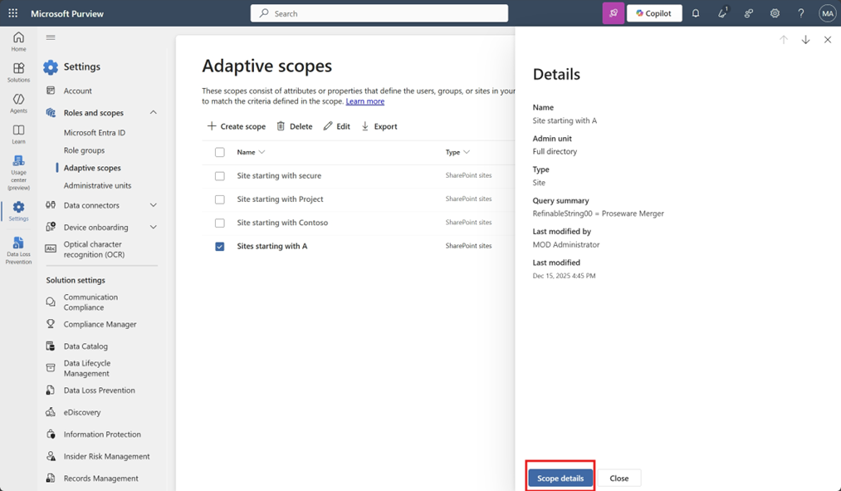Click eDiscovery icon
The image size is (841, 491).
click(x=51, y=412)
